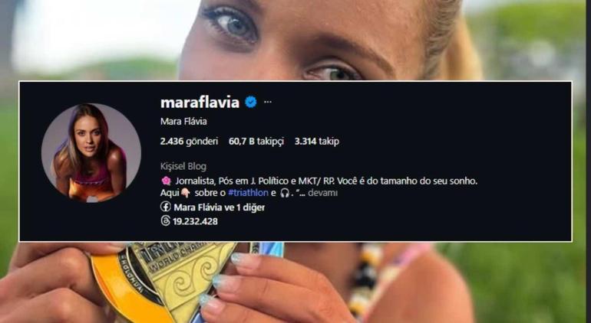Open the #triathlon hashtag link
This screenshot has height=323, width=591.
(248, 193)
